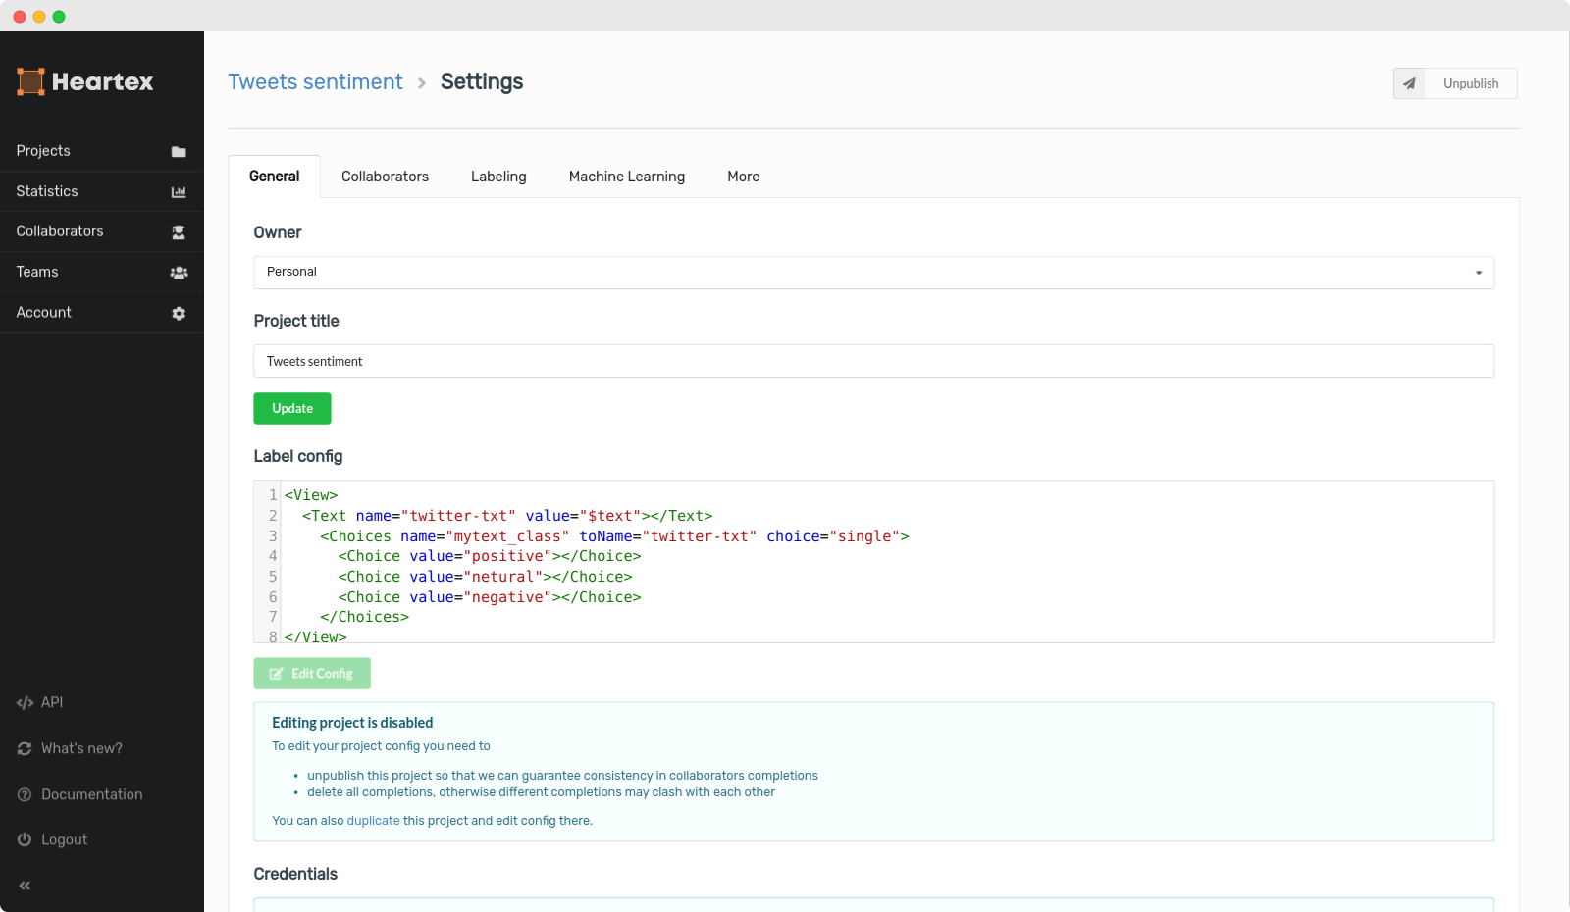
Task: Open What's new link
Action: [81, 748]
